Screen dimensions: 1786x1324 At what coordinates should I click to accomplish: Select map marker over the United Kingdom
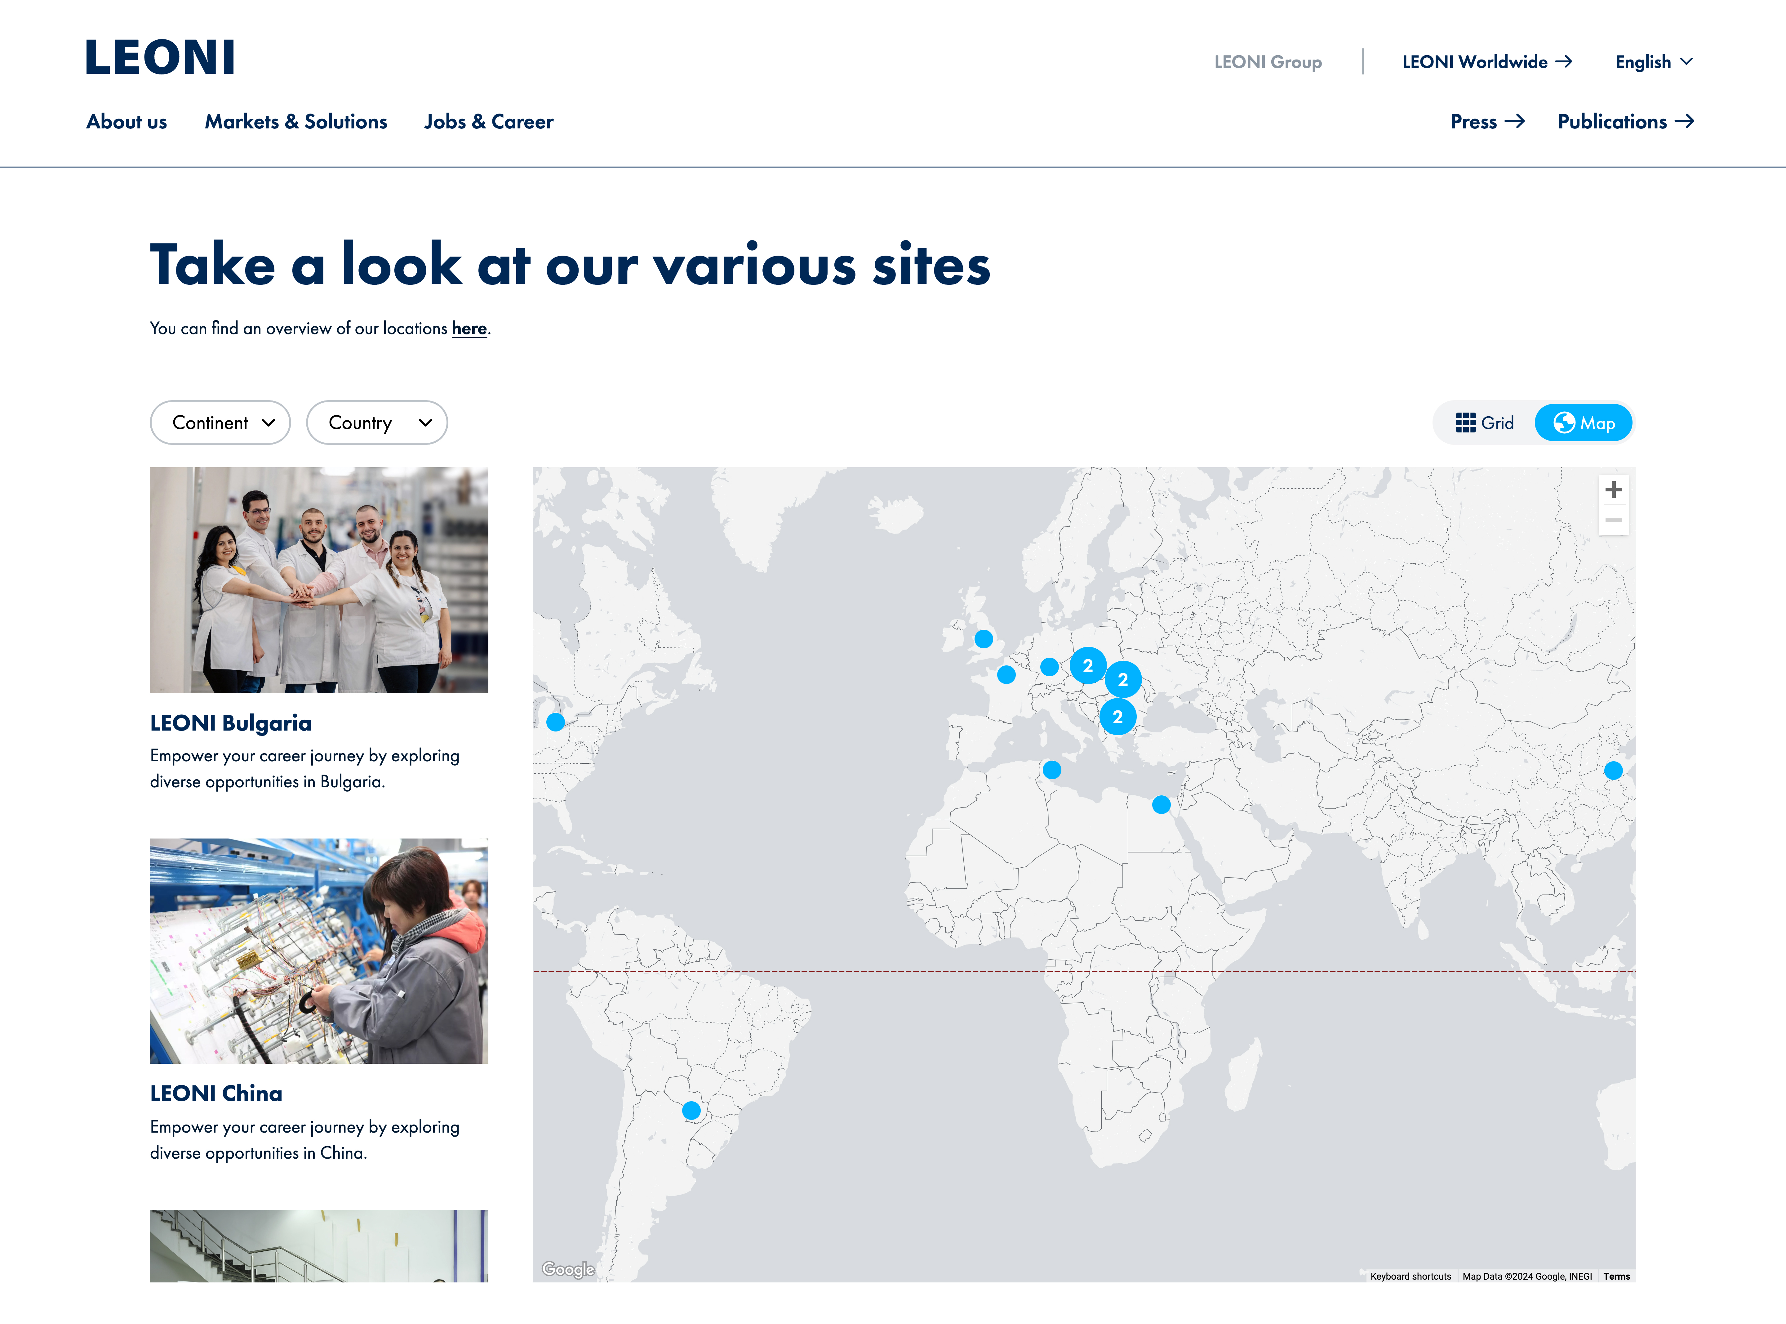984,639
